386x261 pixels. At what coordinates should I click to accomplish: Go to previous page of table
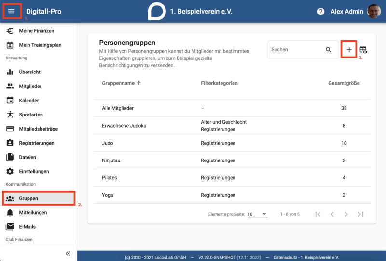point(332,214)
